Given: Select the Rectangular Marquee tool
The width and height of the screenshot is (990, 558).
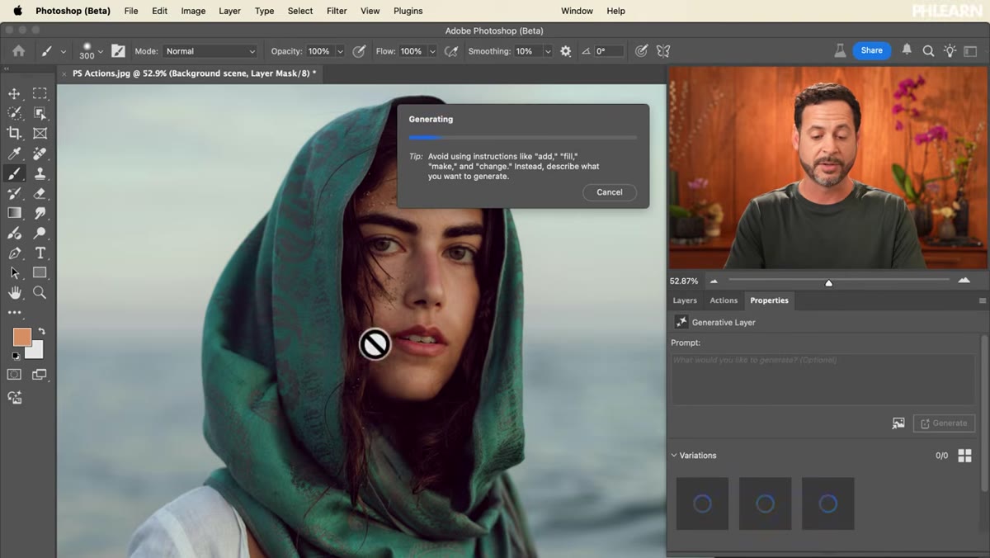Looking at the screenshot, I should (x=40, y=93).
